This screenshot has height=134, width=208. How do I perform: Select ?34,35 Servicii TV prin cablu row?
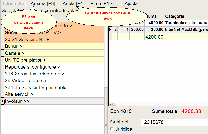(54, 88)
